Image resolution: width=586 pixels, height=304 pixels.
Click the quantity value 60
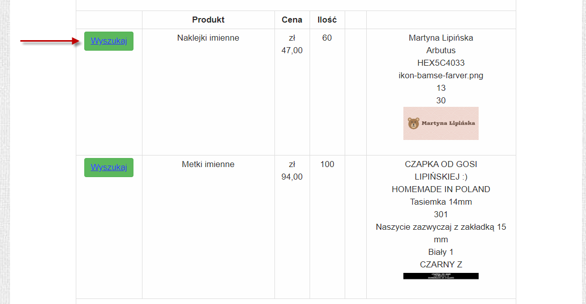pyautogui.click(x=327, y=38)
